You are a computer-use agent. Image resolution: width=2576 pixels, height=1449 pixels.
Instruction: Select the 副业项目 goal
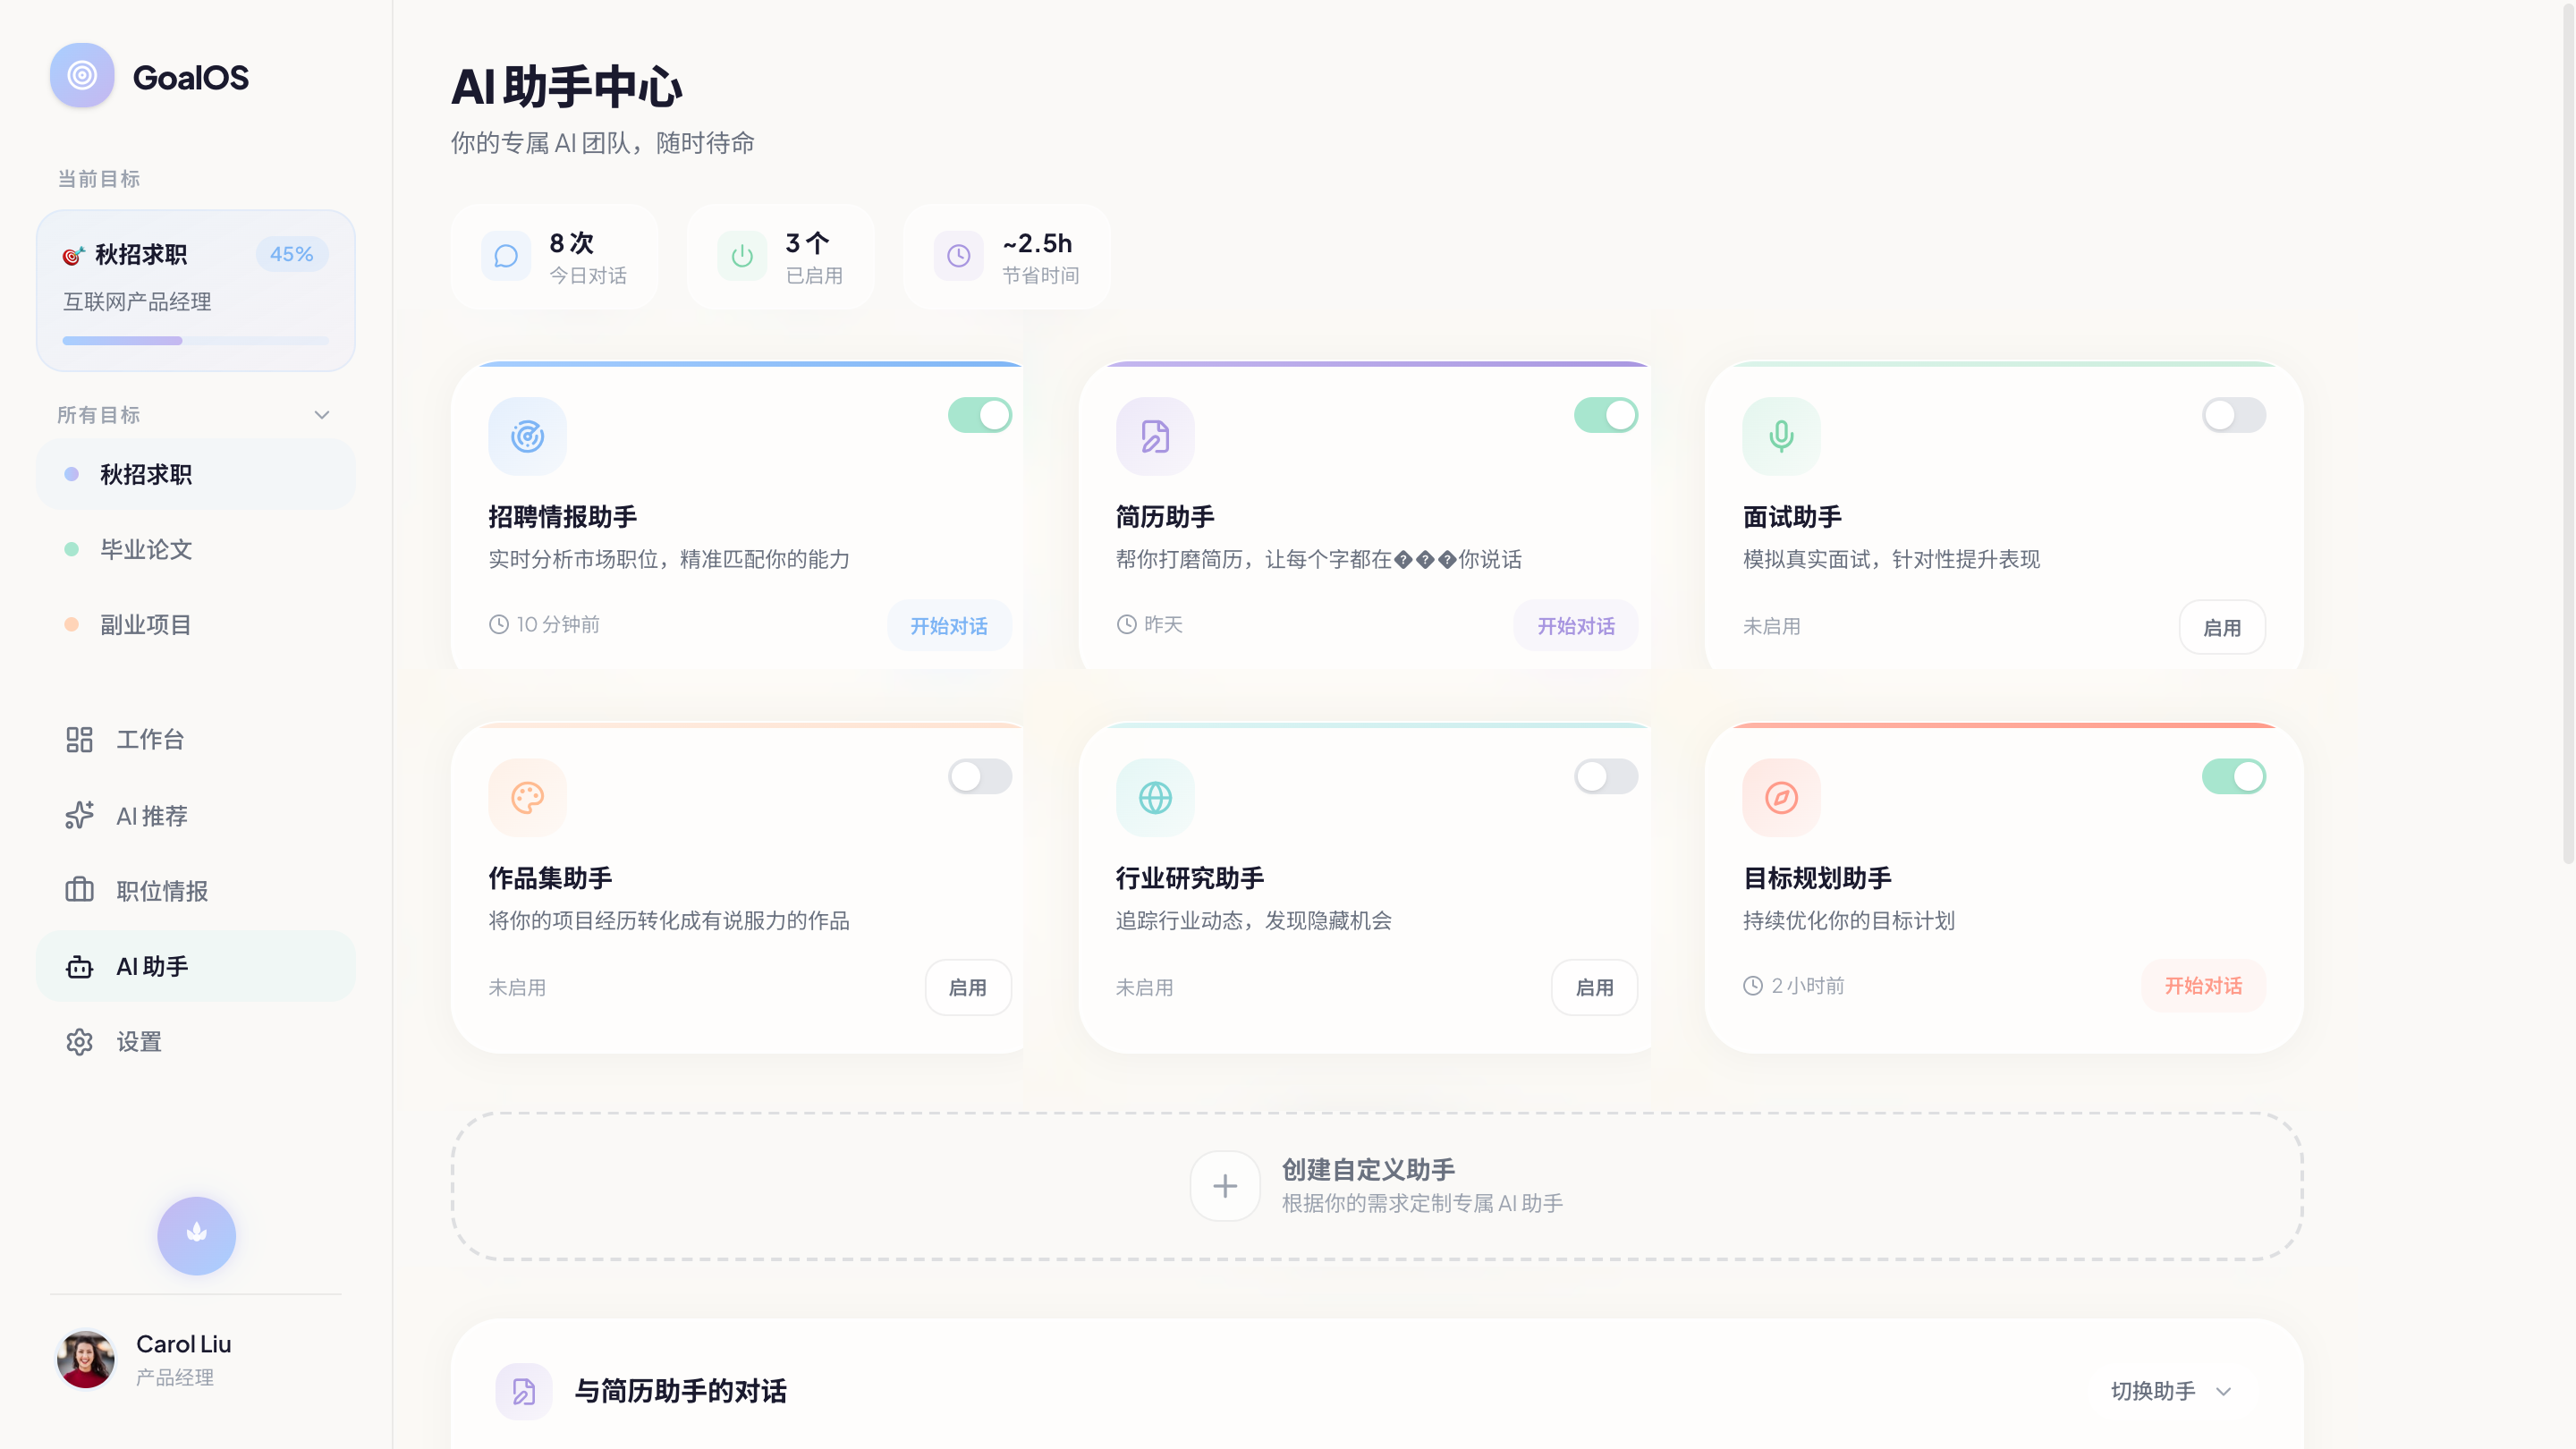tap(196, 624)
